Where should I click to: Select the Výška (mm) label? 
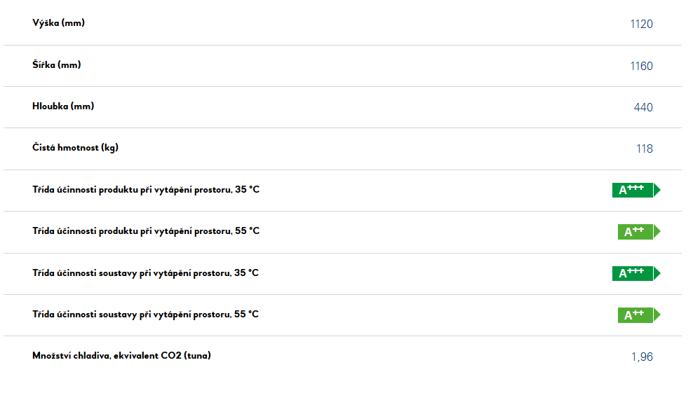[x=58, y=23]
